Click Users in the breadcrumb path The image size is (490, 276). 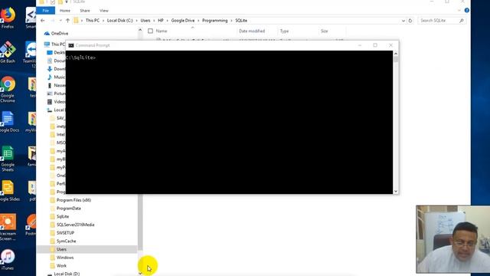click(x=145, y=21)
